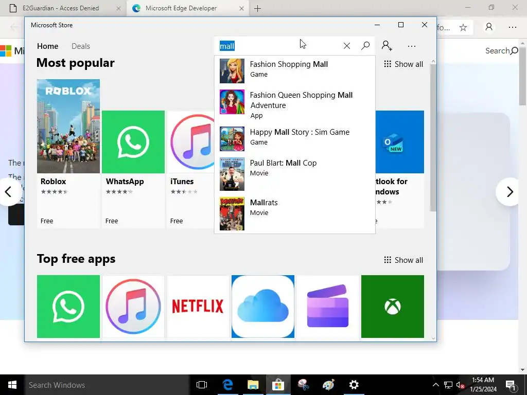Close the E2Guardian browser tab
Image resolution: width=527 pixels, height=395 pixels.
click(119, 8)
